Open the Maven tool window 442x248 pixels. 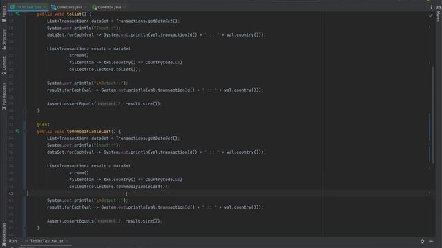click(439, 14)
